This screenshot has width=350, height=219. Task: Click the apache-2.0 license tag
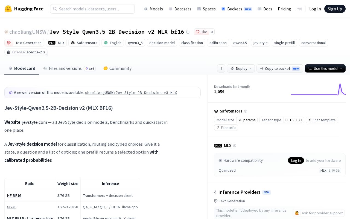point(26,52)
